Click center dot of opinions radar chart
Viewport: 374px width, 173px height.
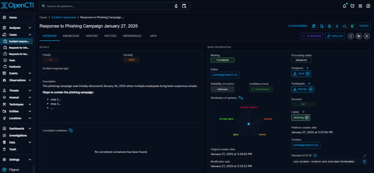[248, 124]
